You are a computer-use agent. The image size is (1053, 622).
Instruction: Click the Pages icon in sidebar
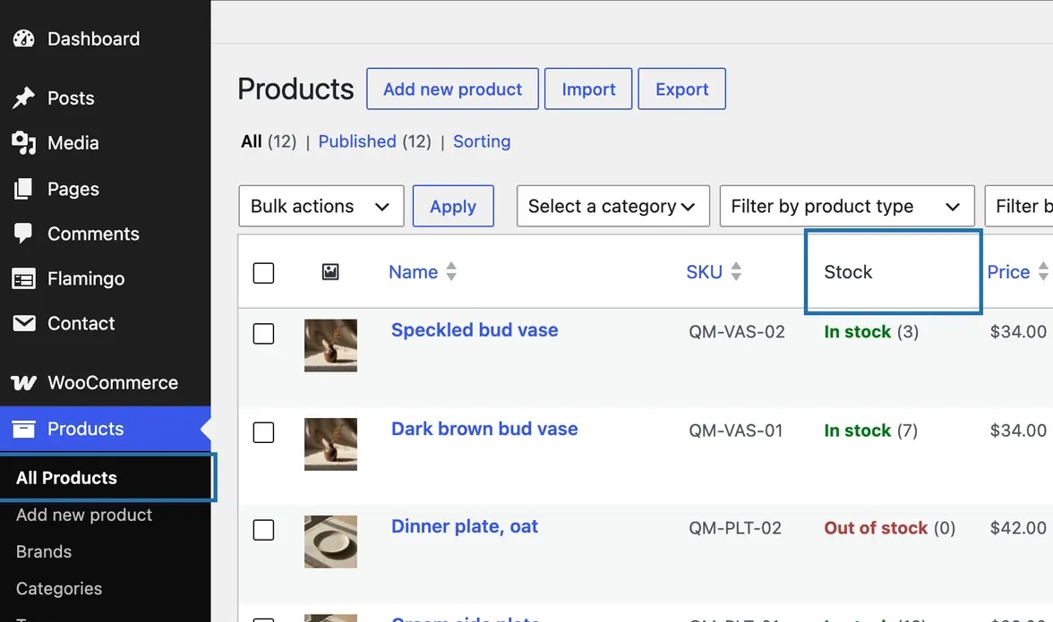click(23, 189)
